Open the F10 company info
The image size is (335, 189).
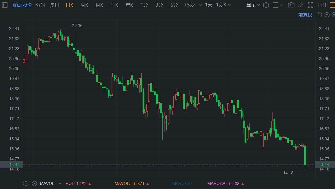click(322, 5)
